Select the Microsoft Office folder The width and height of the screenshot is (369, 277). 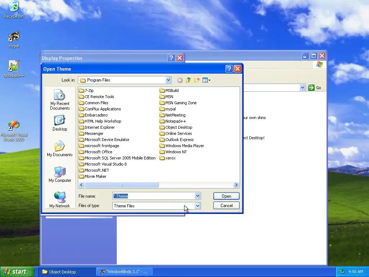[x=95, y=152]
